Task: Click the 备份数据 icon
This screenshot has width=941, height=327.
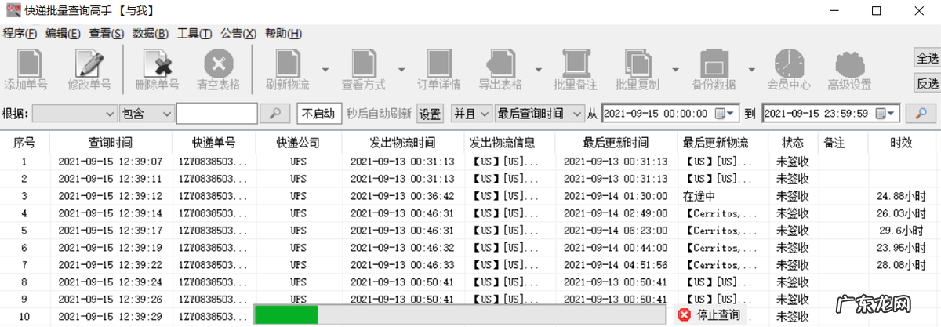Action: click(714, 63)
